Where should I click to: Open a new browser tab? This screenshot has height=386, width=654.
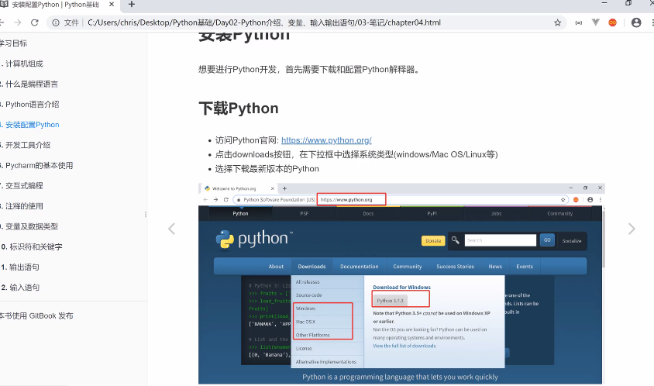pos(132,5)
